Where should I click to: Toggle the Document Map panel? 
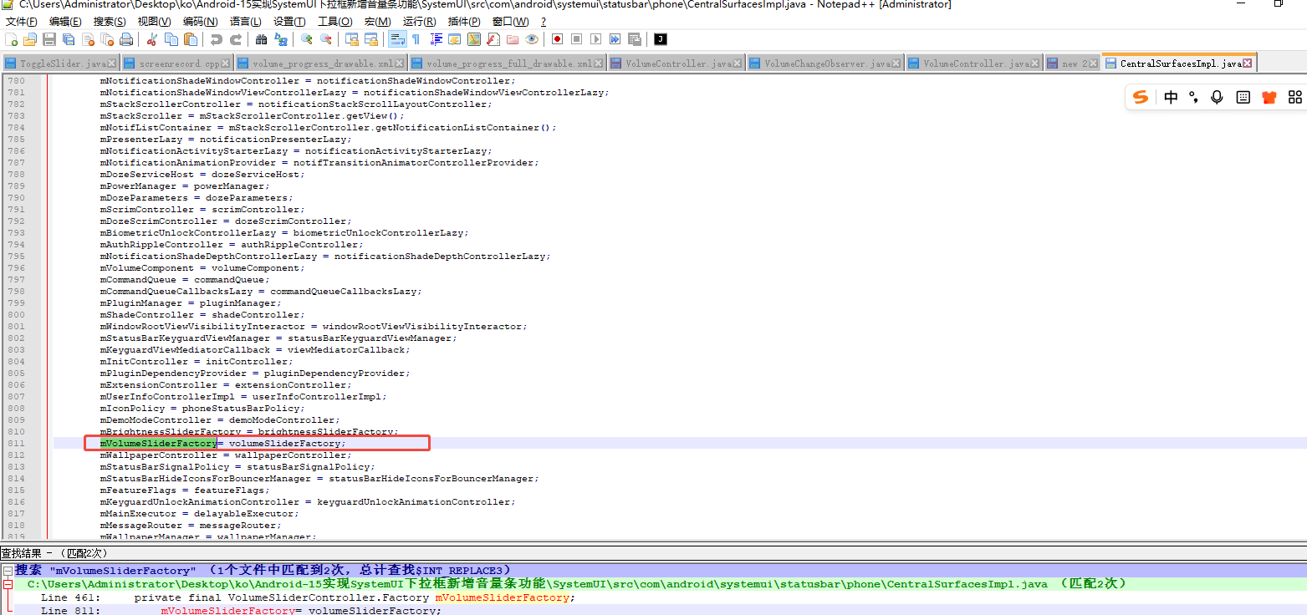click(474, 39)
